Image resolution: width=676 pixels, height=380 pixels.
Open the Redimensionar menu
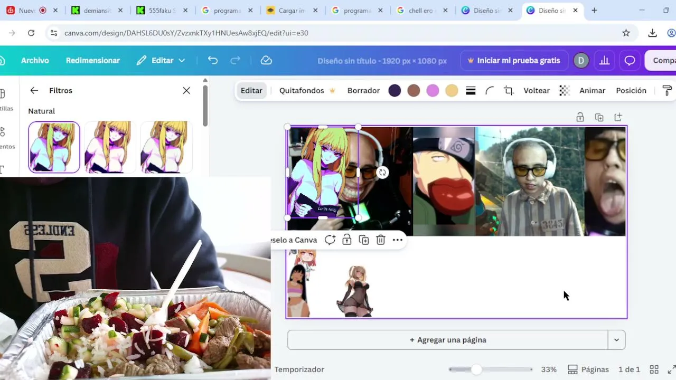pyautogui.click(x=93, y=61)
